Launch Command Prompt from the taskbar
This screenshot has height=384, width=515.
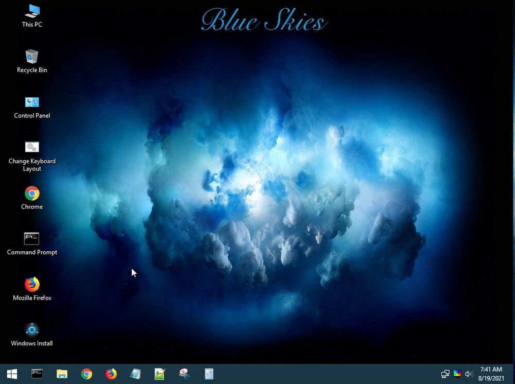(37, 374)
